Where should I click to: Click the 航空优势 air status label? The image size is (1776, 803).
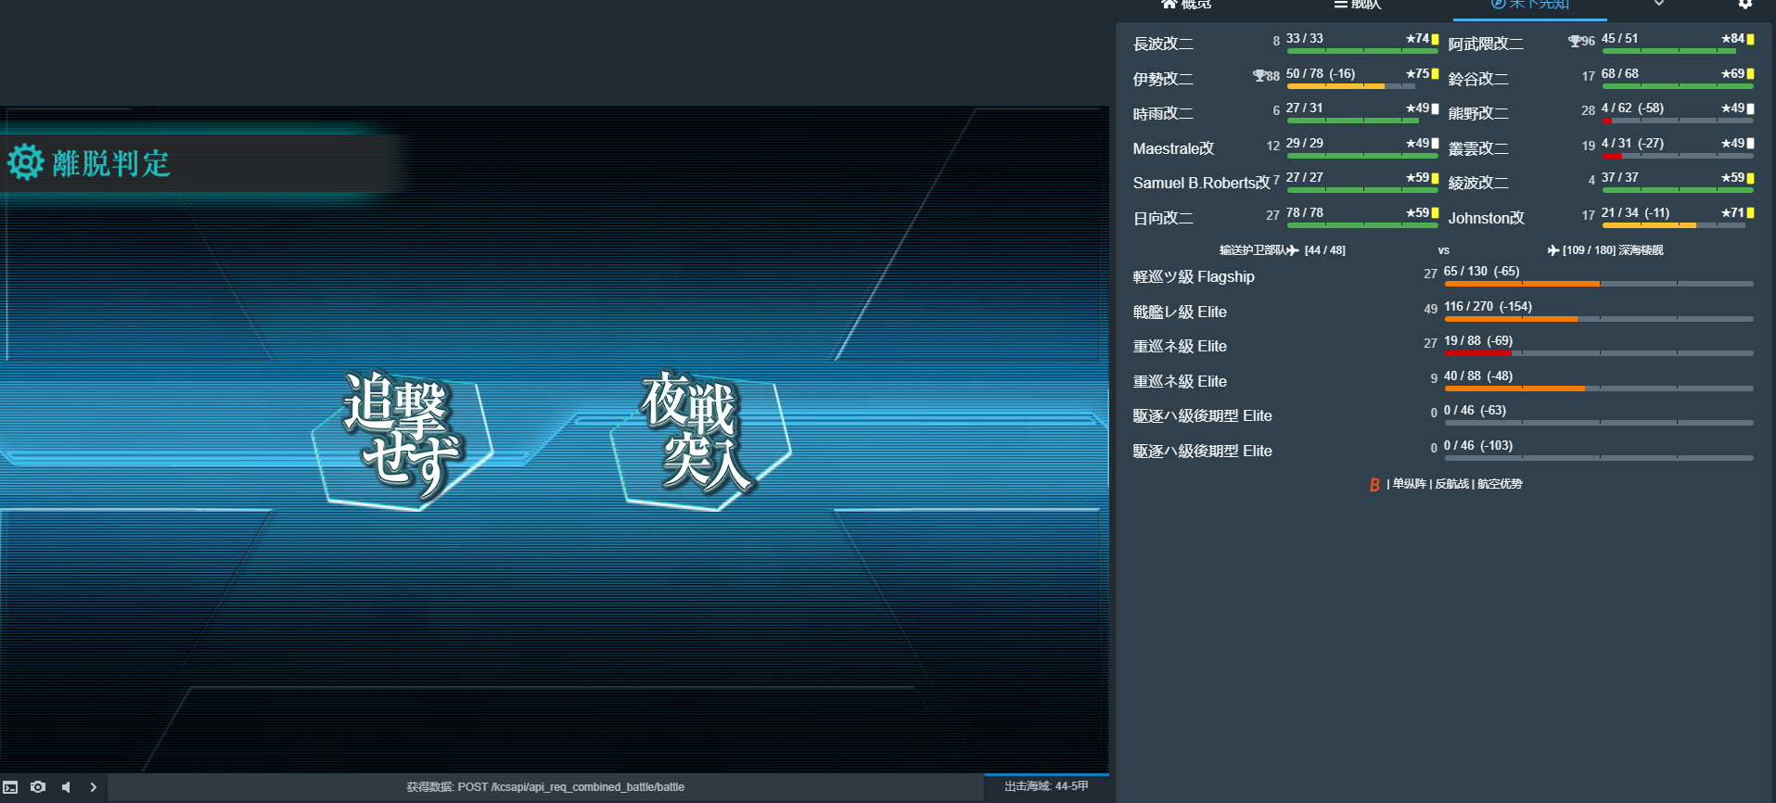pos(1500,484)
